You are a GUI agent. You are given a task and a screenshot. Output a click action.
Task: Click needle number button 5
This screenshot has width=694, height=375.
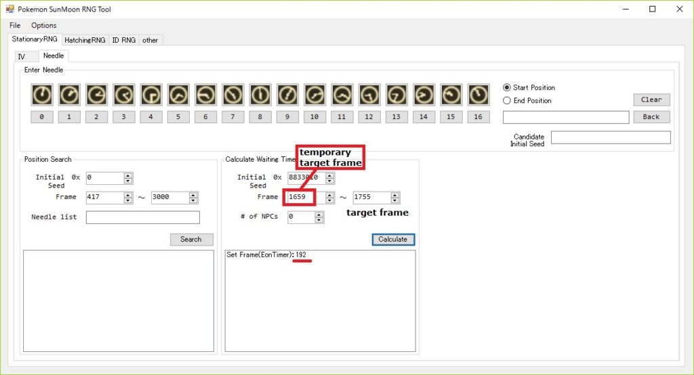click(x=178, y=116)
